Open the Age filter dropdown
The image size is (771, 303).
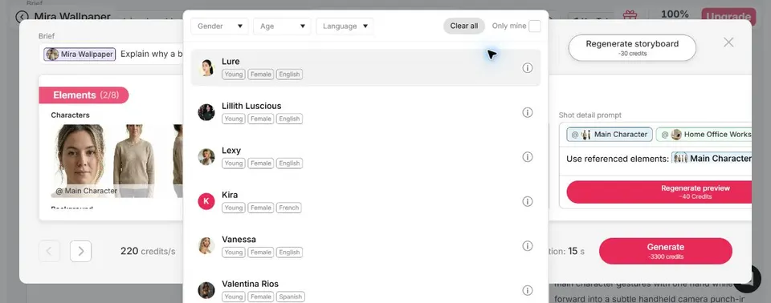pos(282,26)
